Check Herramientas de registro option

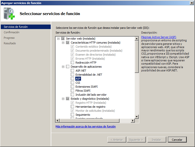coord(72,107)
